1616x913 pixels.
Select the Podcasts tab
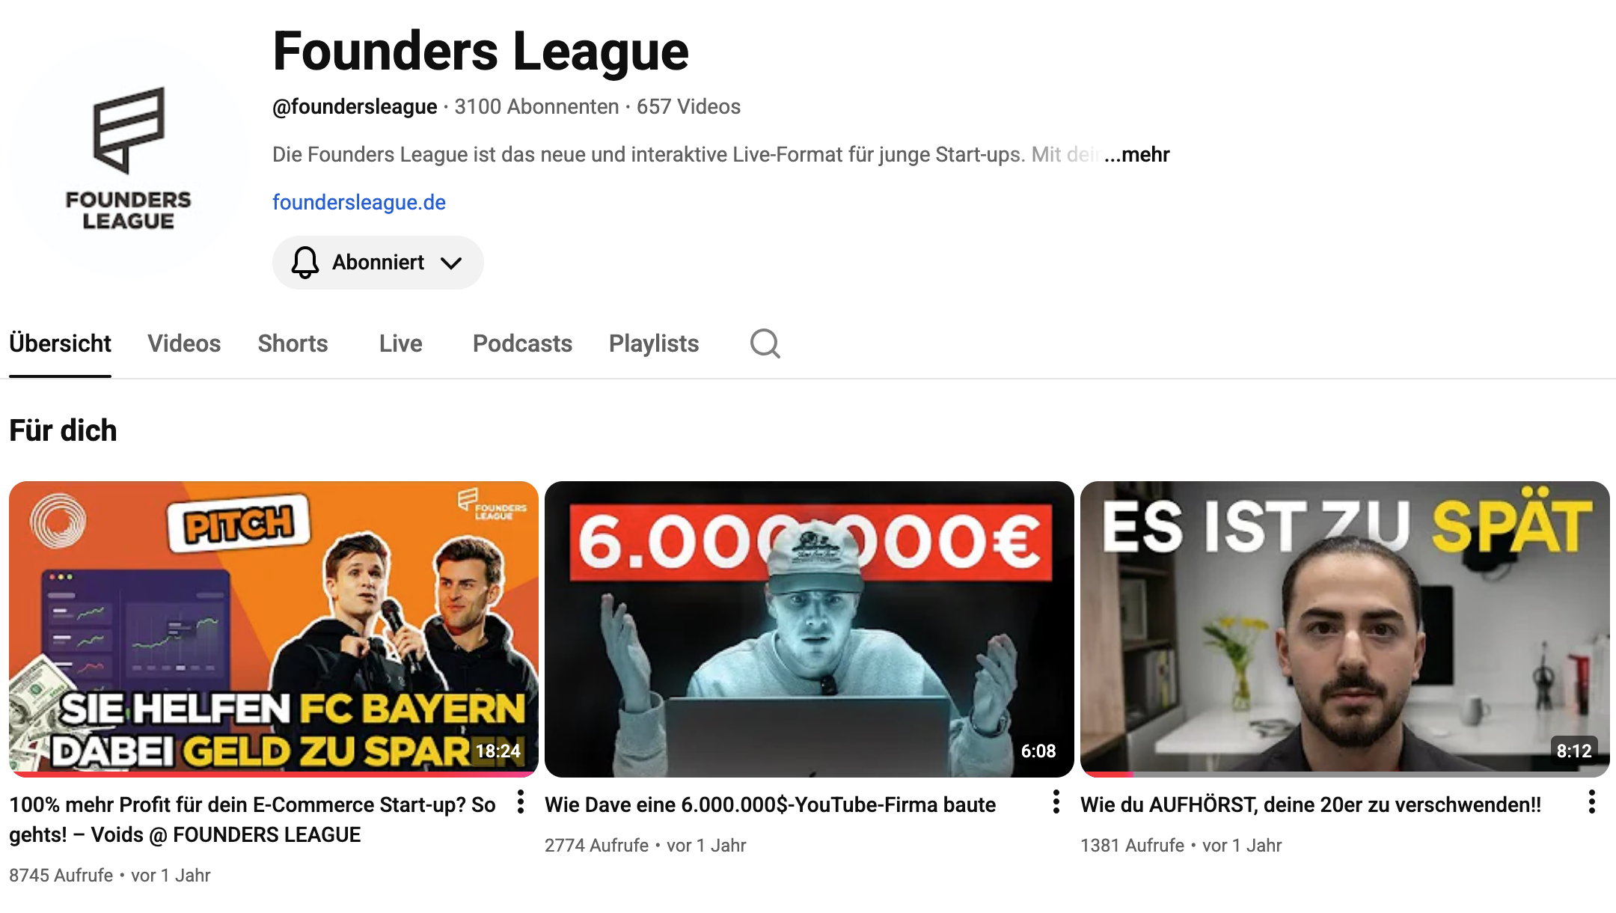tap(522, 343)
